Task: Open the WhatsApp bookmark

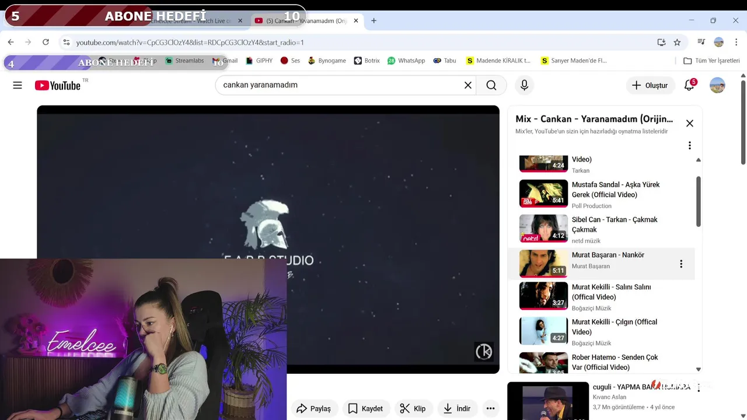Action: click(x=406, y=61)
